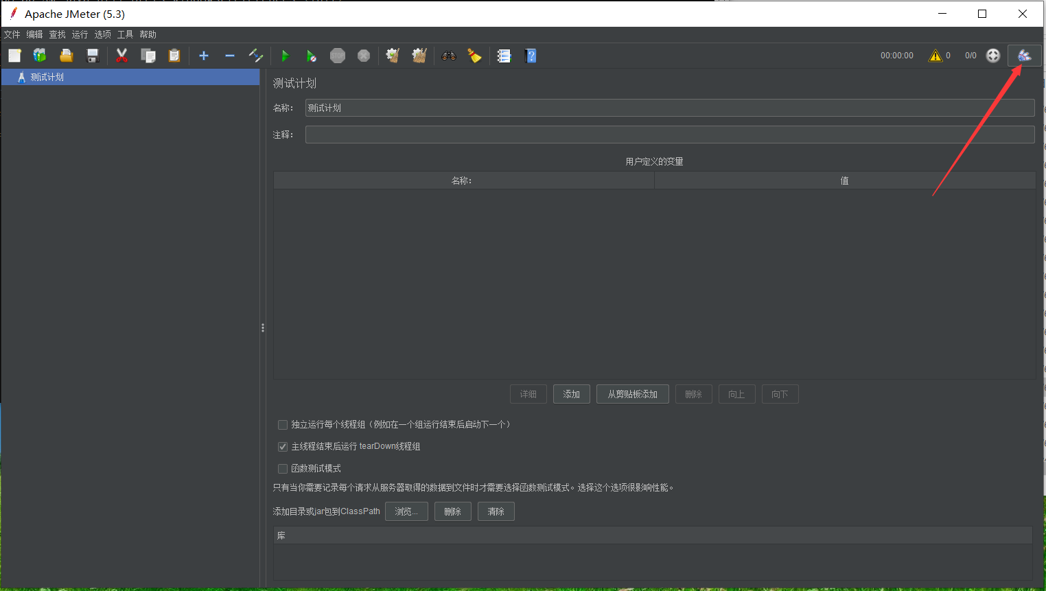Click the Open file folder icon
The image size is (1046, 591).
66,56
